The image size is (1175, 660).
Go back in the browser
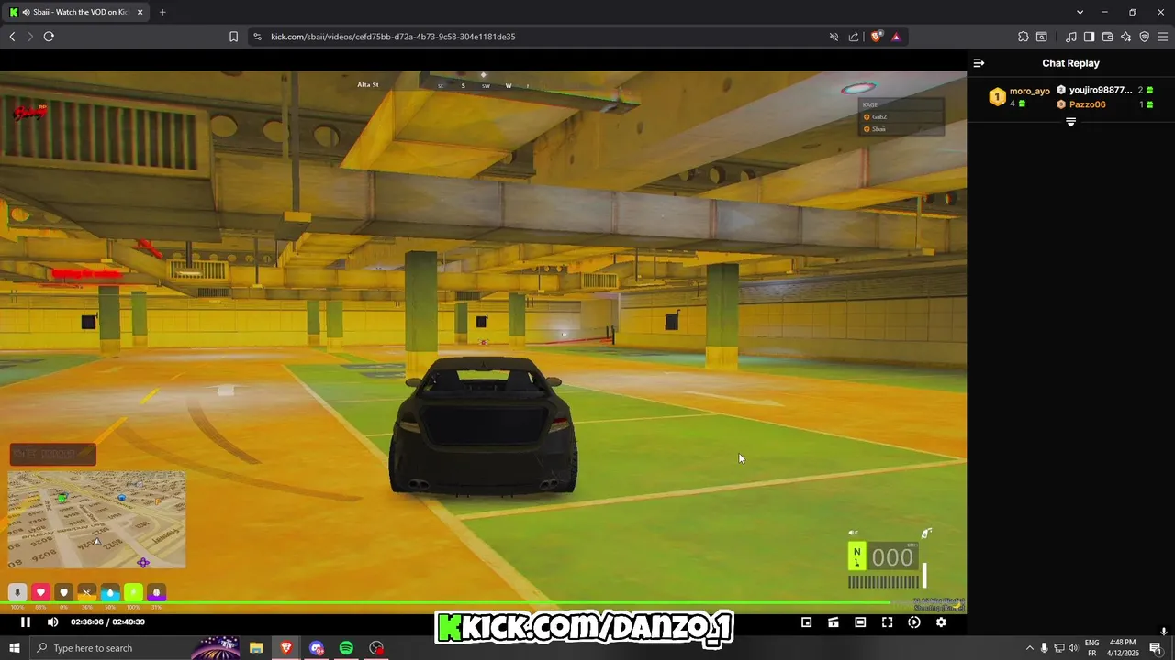[x=12, y=37]
